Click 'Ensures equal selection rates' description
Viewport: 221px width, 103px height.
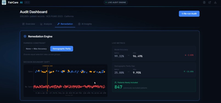(42, 54)
